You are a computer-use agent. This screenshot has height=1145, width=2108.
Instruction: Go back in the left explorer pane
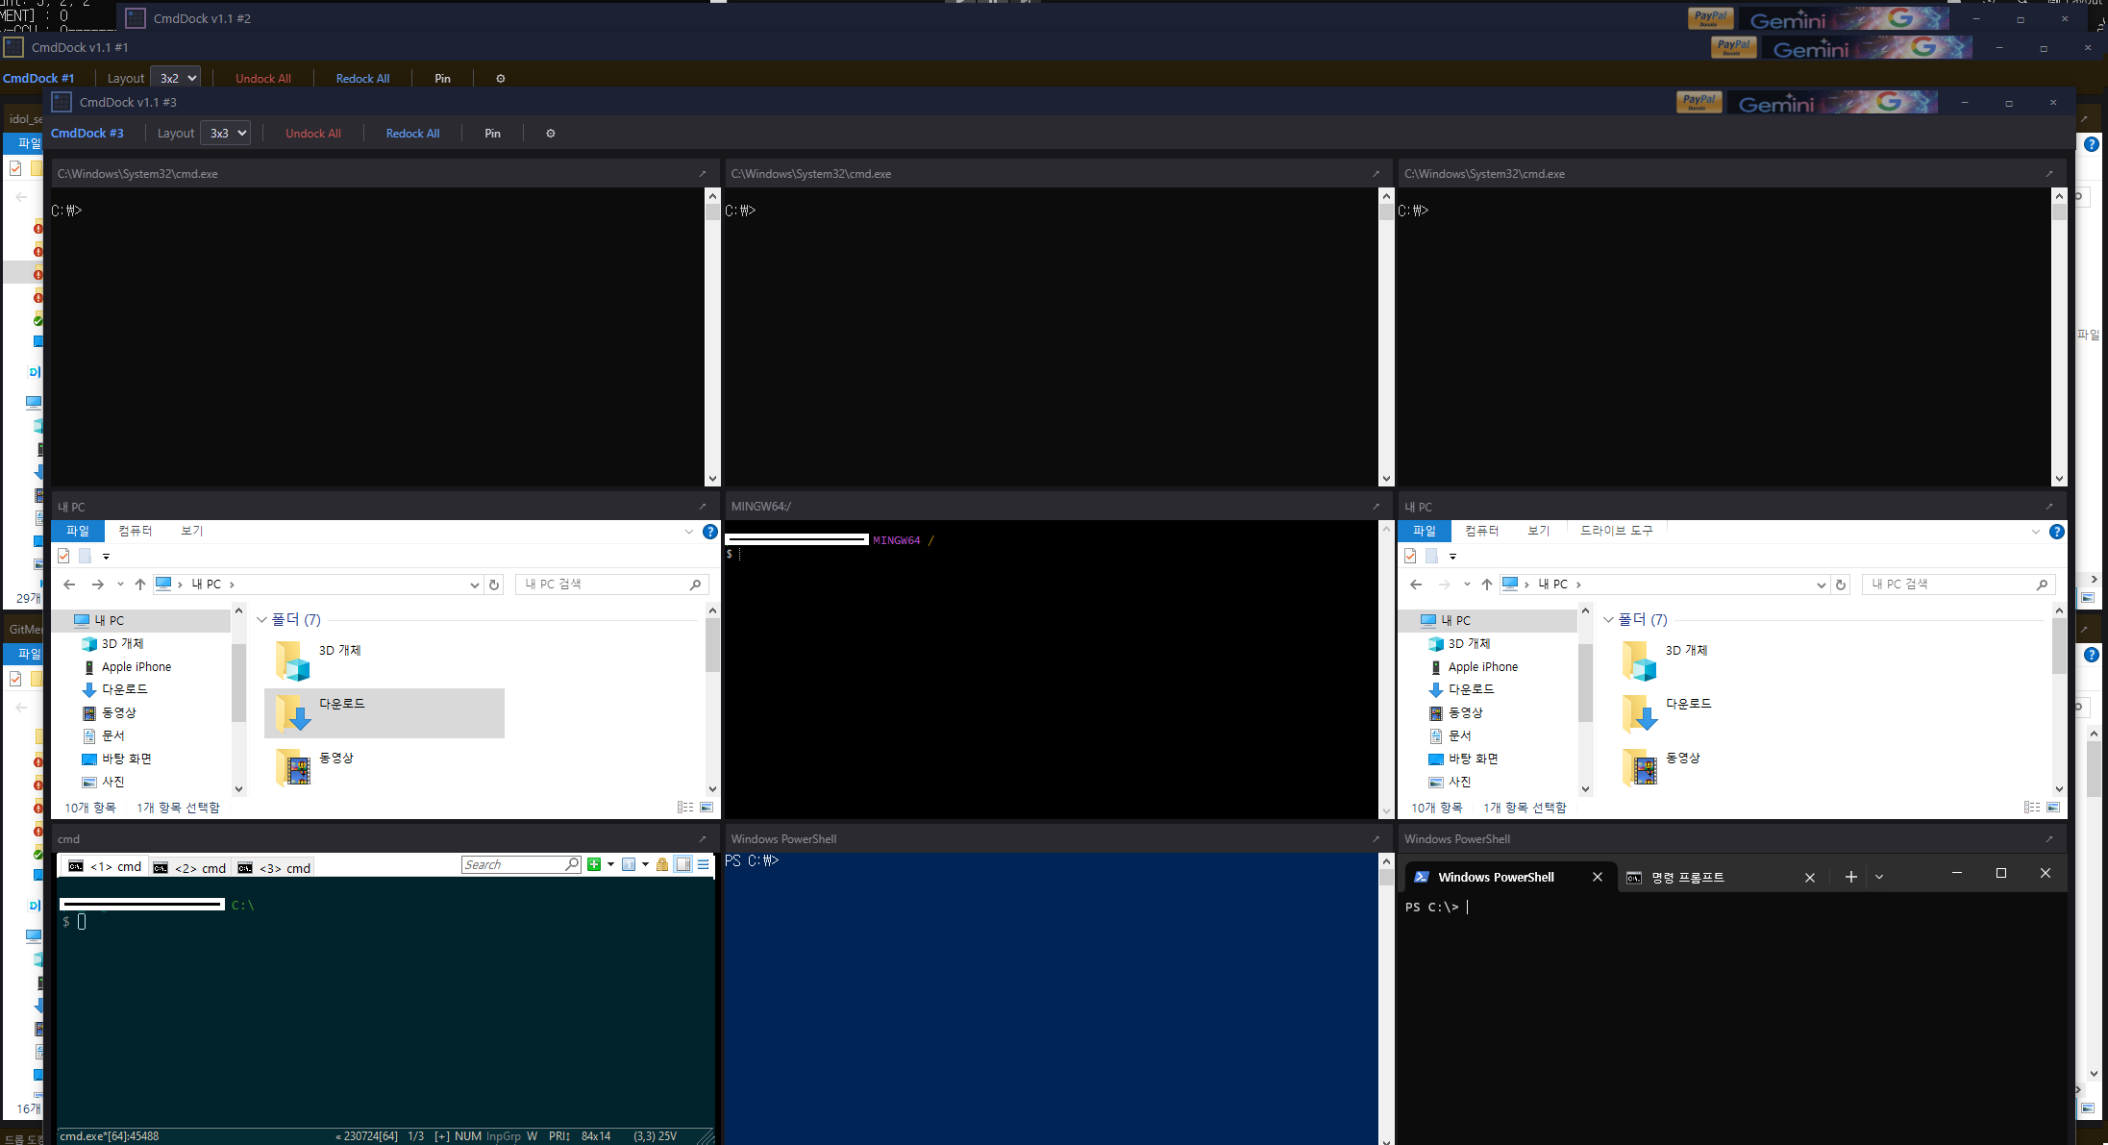(69, 585)
